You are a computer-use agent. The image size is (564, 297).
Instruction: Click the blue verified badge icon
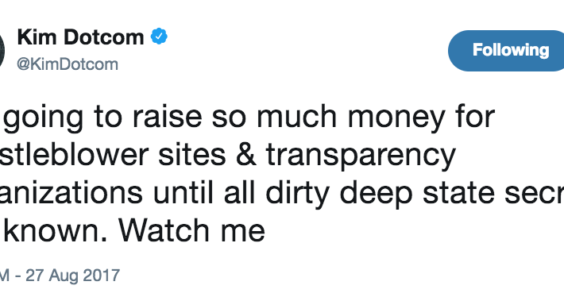click(x=159, y=37)
